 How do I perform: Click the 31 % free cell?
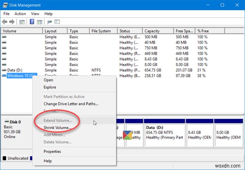click(201, 70)
